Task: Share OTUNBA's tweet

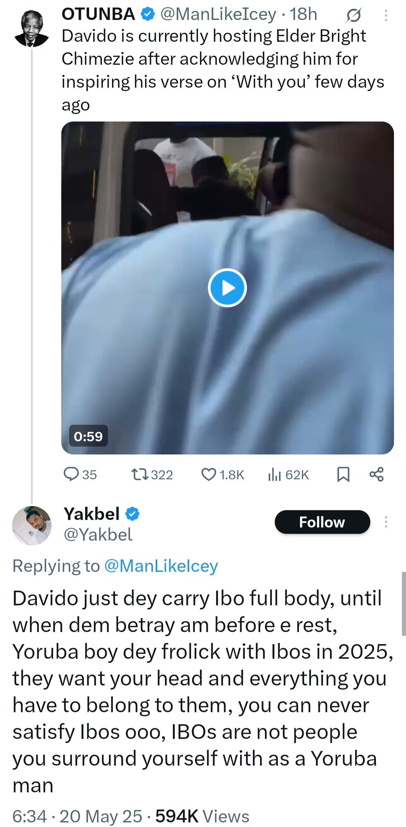Action: (377, 474)
